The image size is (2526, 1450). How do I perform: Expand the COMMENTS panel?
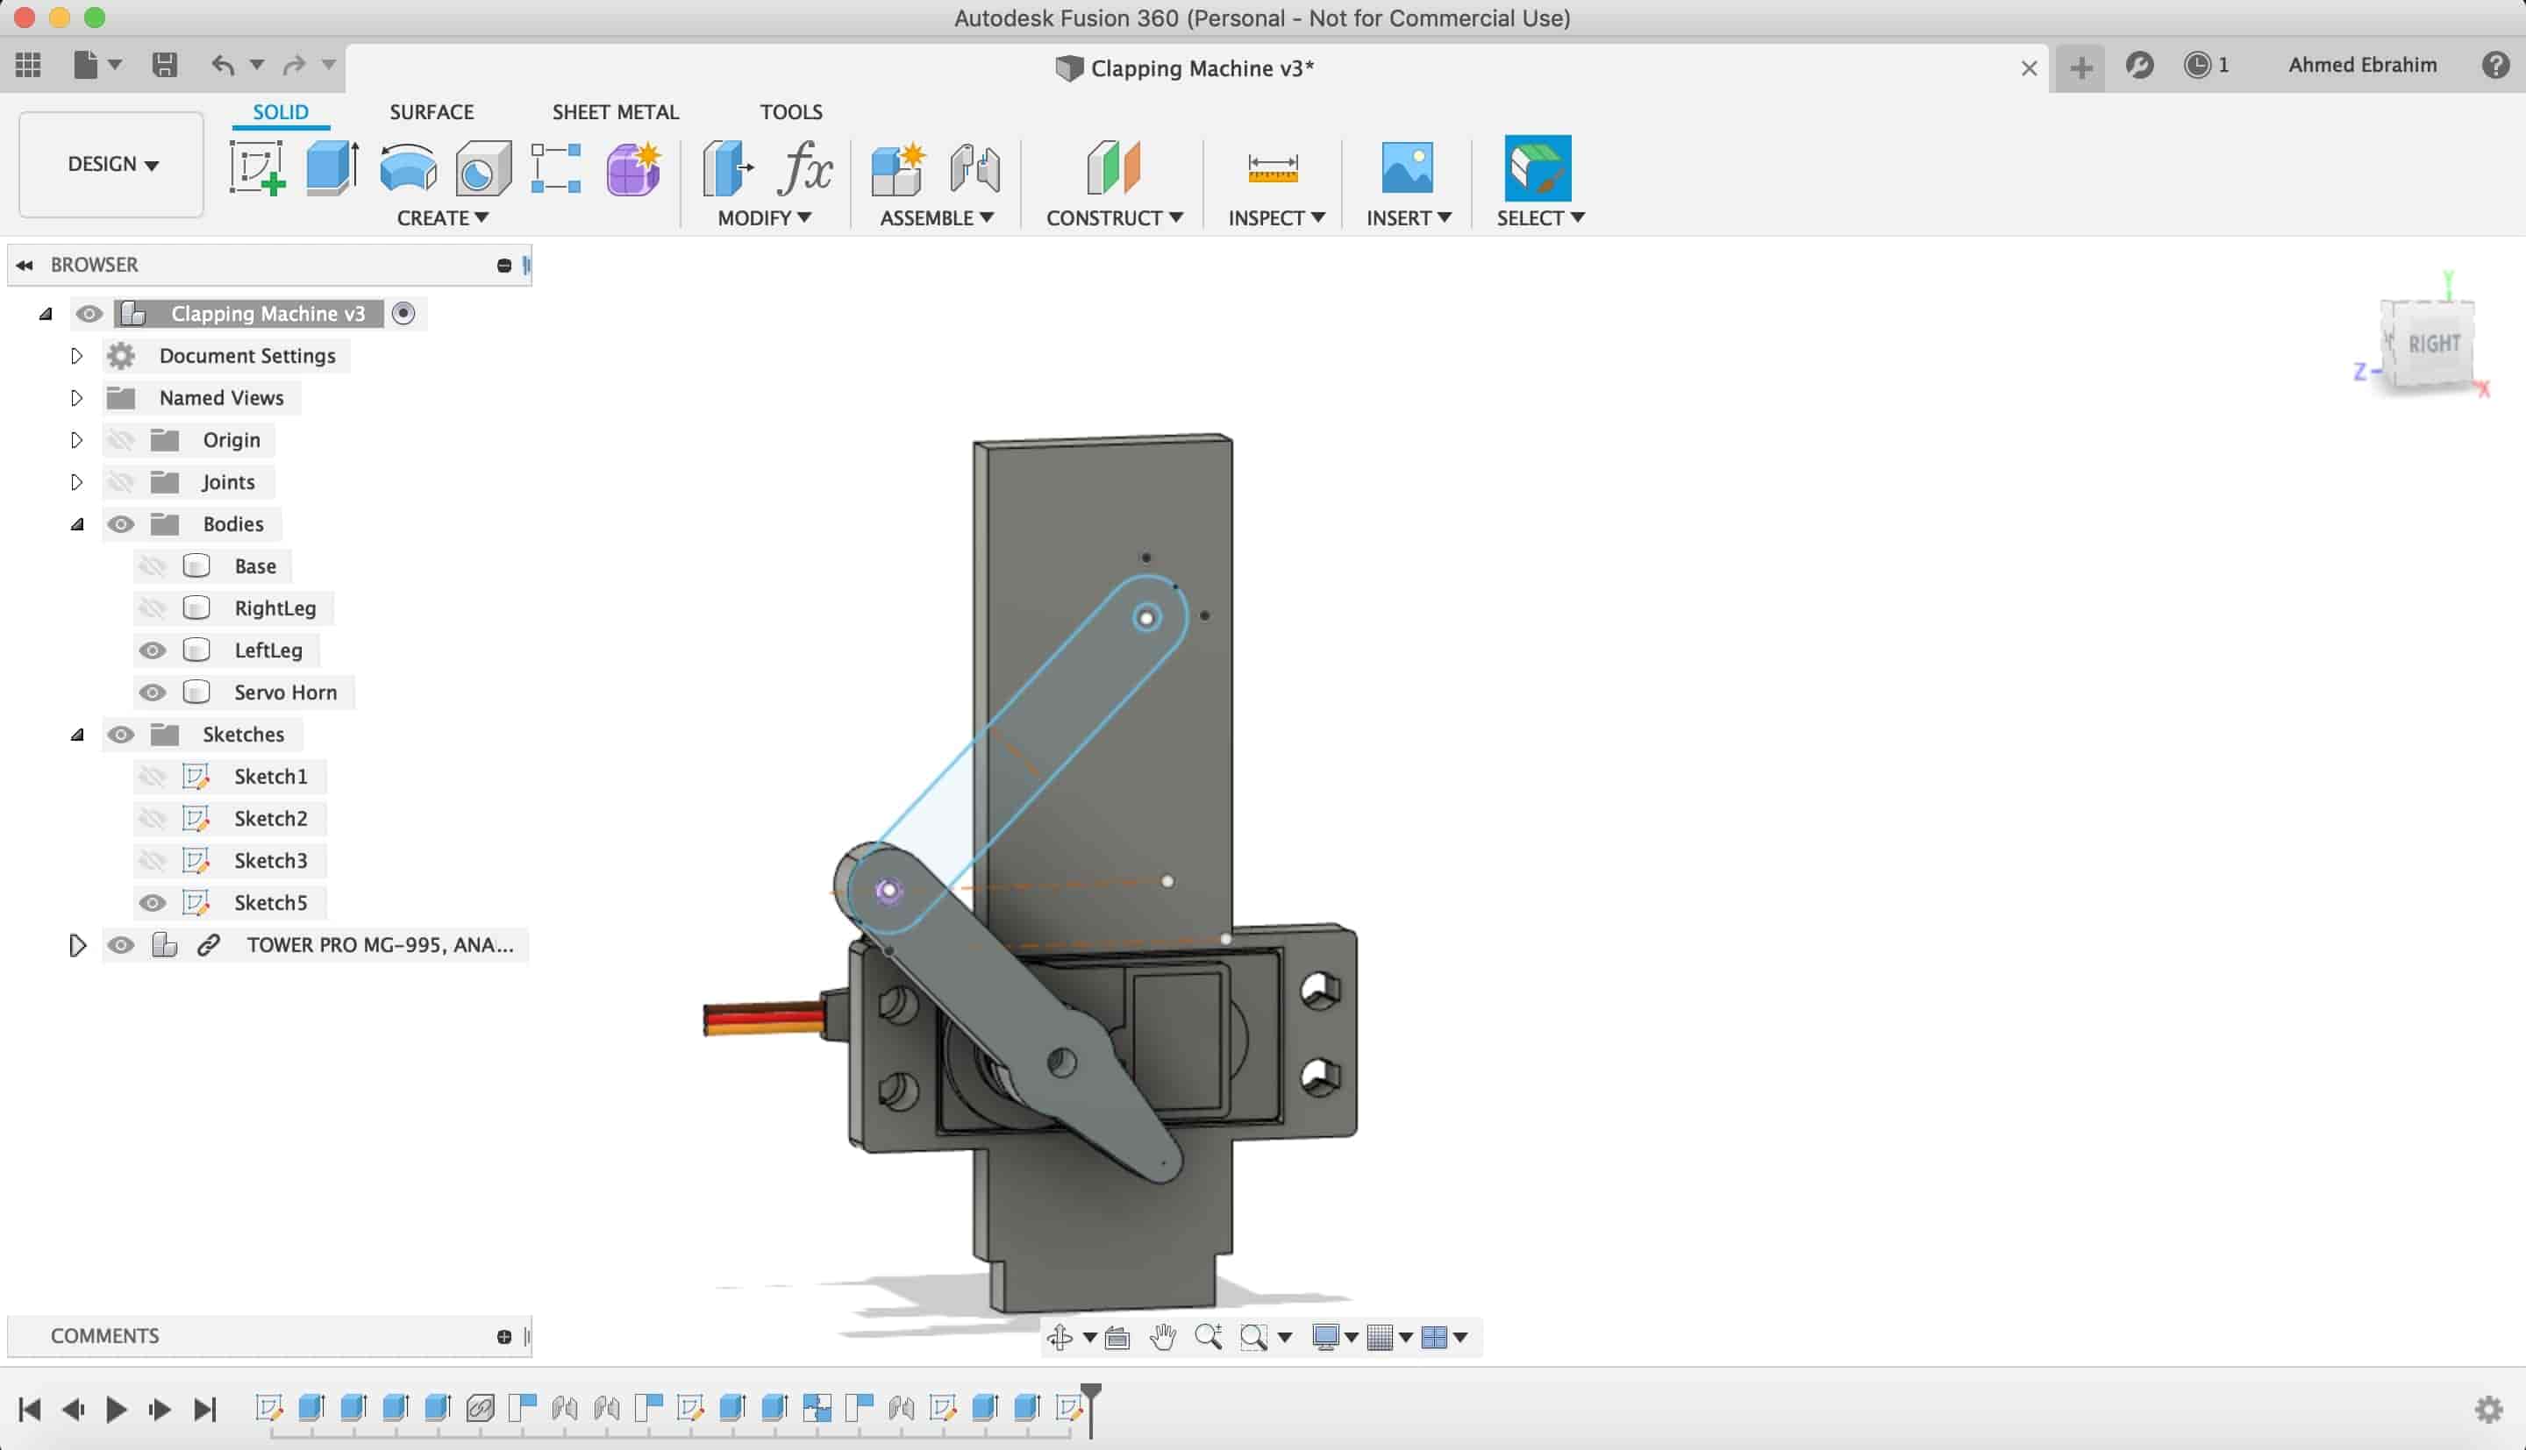click(x=504, y=1336)
